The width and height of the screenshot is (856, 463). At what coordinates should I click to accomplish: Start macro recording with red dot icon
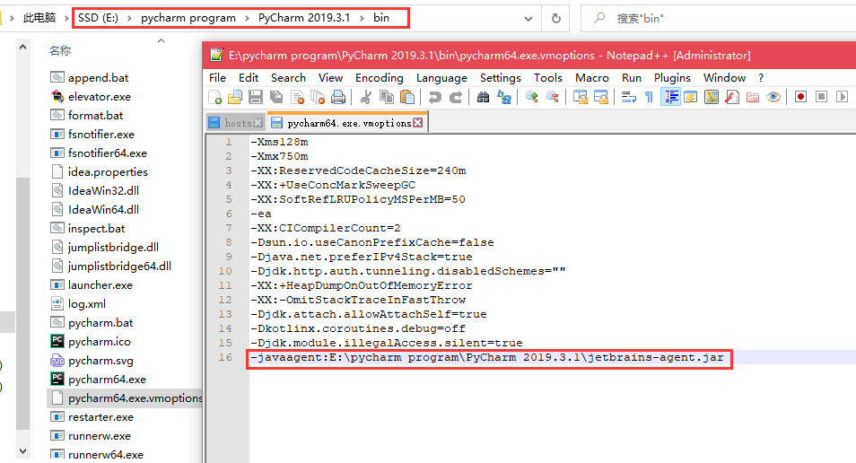[x=801, y=97]
